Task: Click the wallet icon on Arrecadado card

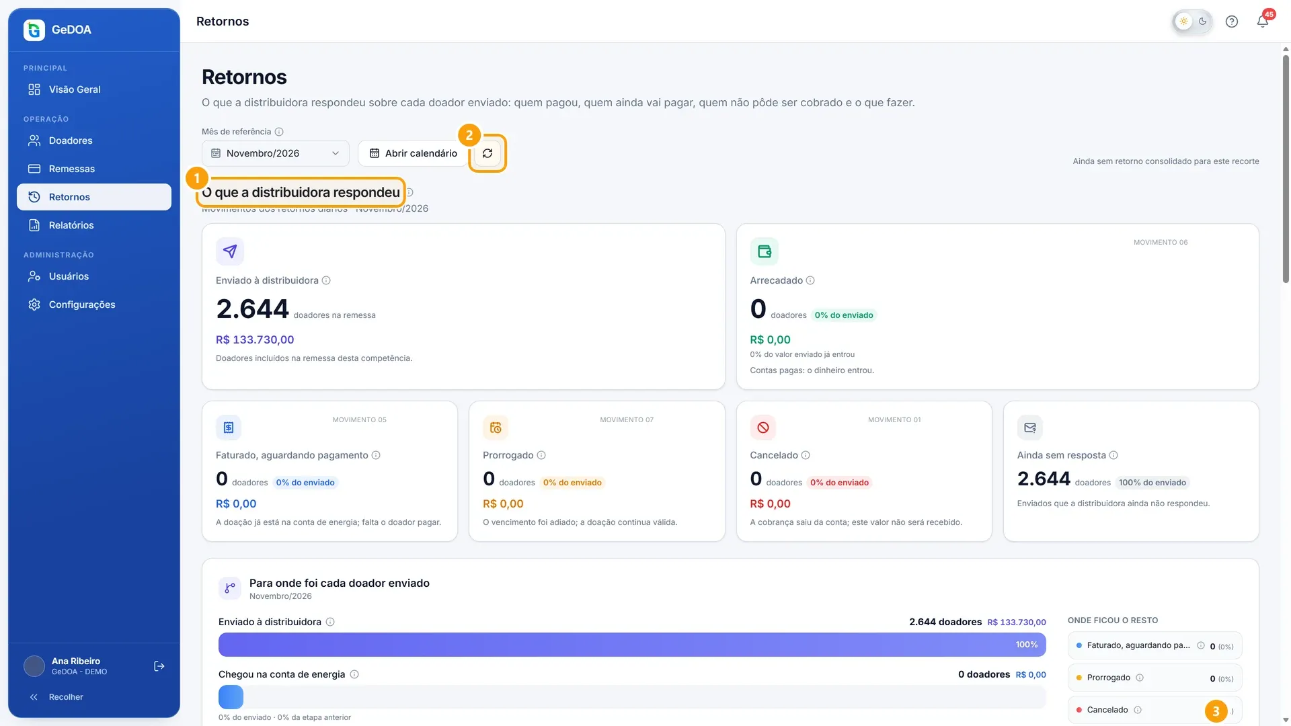Action: pos(765,251)
